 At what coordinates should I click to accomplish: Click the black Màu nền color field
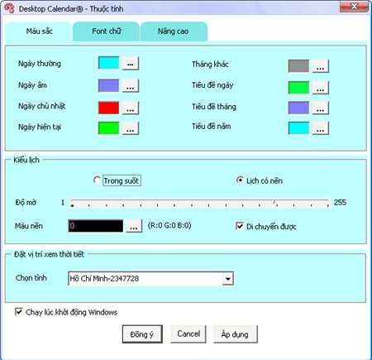pos(96,226)
